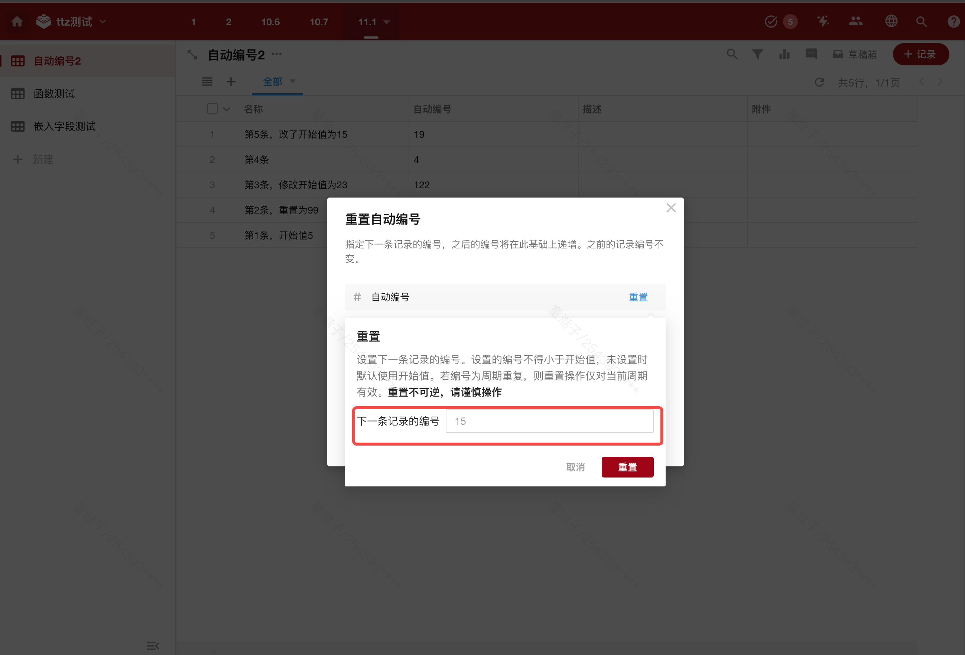Open the globe language icon
965x655 pixels.
891,21
